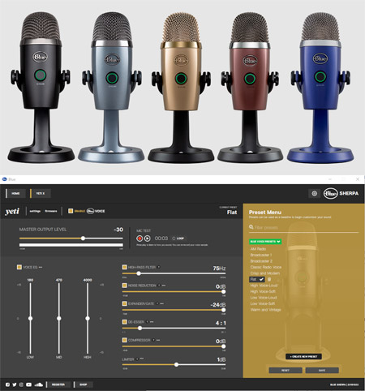
Task: Click the info icon next to Compressor
Action: pos(153,340)
